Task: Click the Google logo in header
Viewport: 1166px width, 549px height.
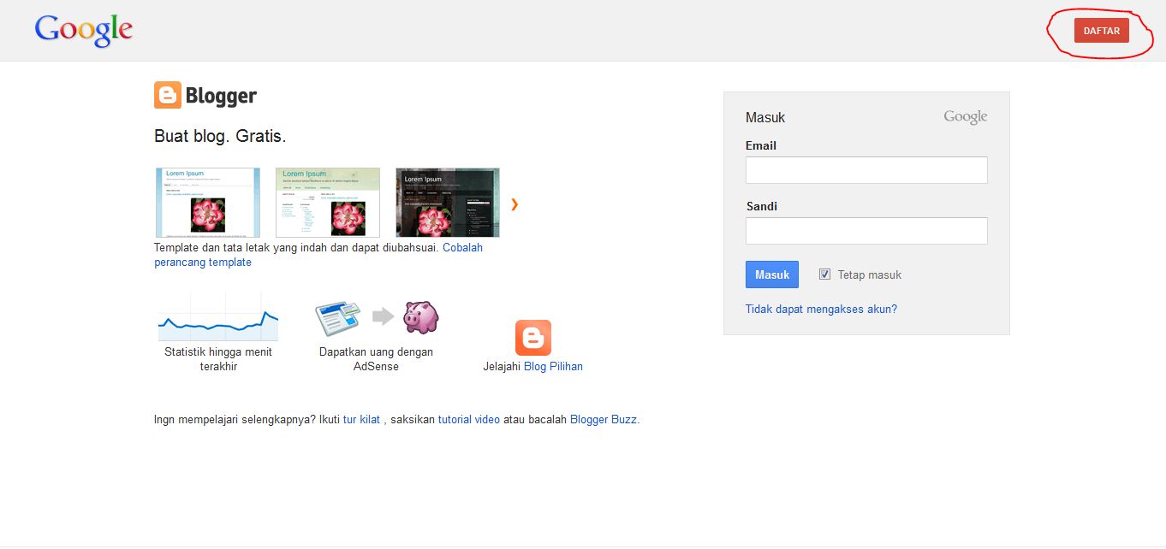Action: coord(84,31)
